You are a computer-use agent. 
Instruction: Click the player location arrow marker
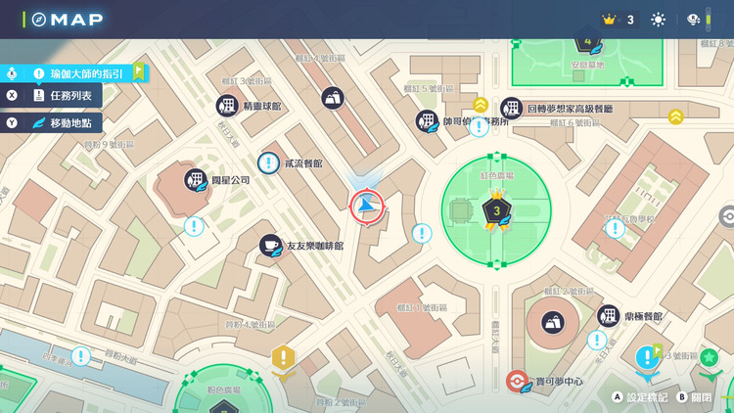(x=367, y=204)
